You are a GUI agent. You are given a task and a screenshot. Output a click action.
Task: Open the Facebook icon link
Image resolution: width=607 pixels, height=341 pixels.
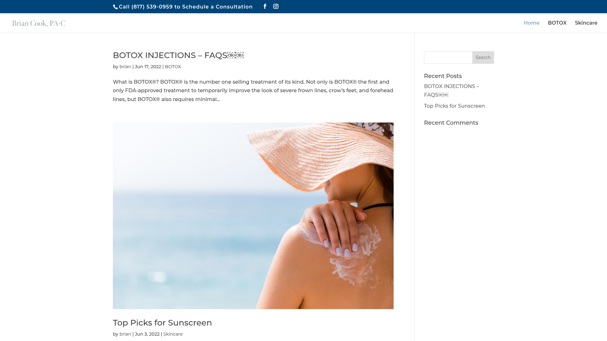click(265, 6)
